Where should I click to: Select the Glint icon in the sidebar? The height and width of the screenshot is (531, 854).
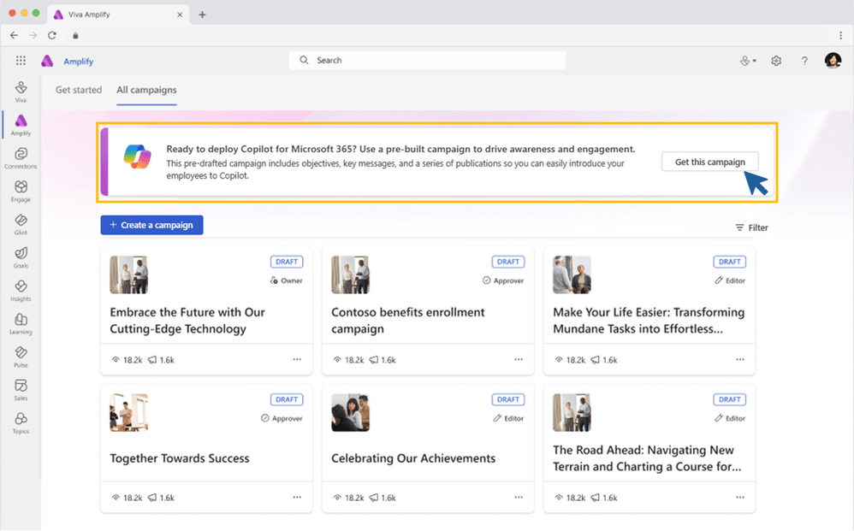coord(21,221)
